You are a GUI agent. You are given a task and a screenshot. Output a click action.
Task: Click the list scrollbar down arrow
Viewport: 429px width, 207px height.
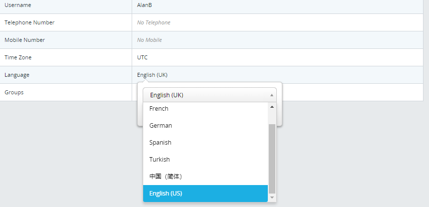272,197
